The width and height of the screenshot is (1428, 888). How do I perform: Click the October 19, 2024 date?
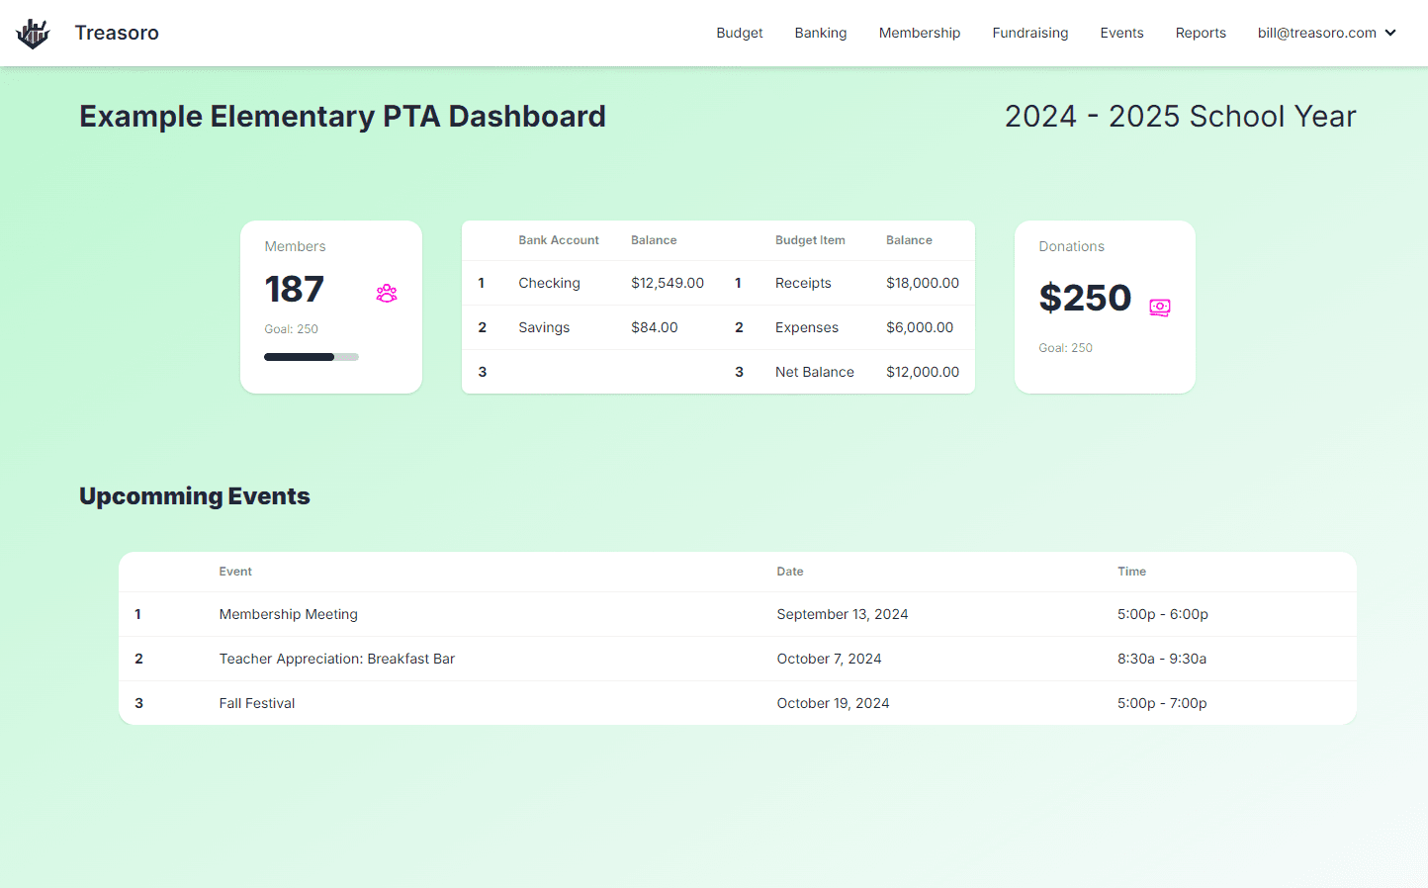(x=833, y=703)
